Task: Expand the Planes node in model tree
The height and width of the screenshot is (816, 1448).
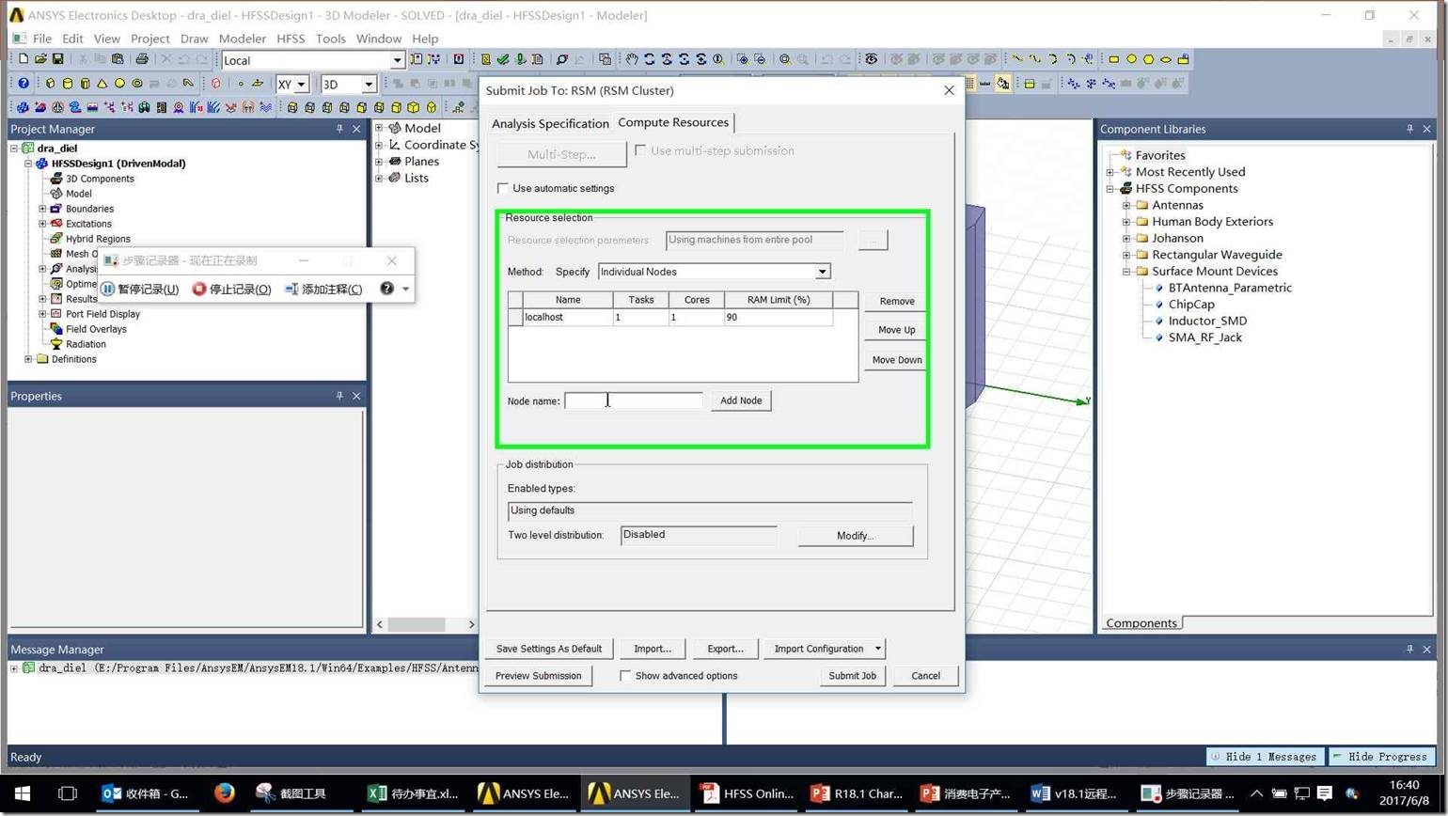Action: 379,161
